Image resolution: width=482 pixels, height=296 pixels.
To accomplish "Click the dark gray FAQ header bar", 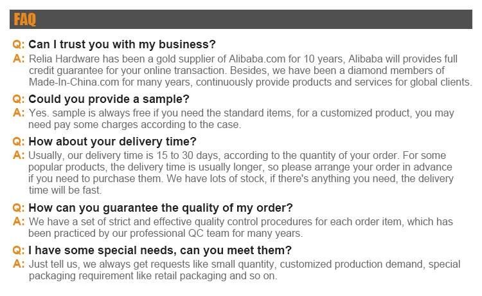I will coord(241,19).
